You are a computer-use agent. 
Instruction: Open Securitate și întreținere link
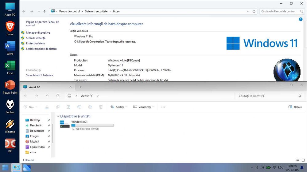(x=40, y=75)
